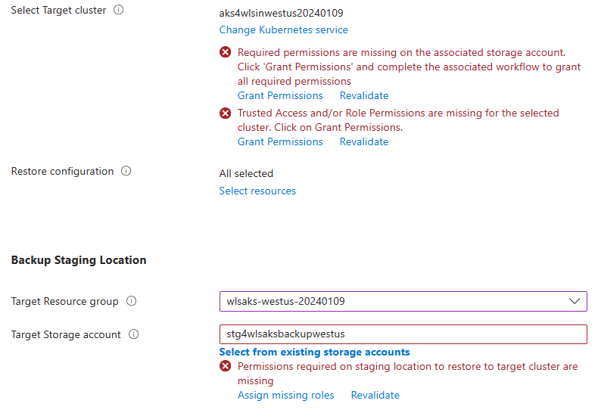Revalidate Trusted Access and Role Permissions
598x416 pixels.
pyautogui.click(x=364, y=141)
